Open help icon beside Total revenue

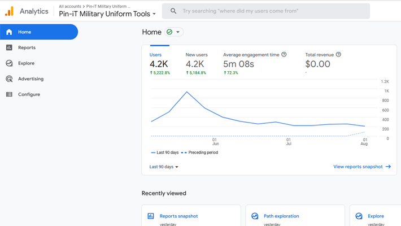point(338,54)
